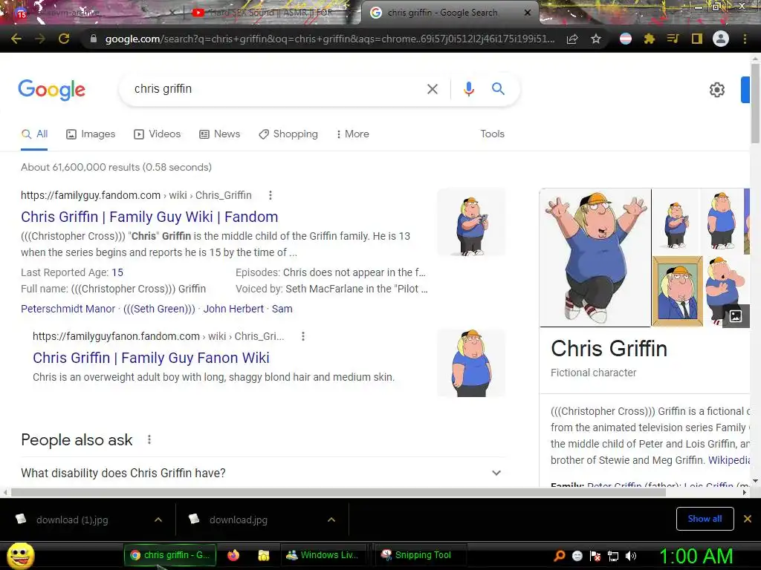
Task: Open download.jpg options chevron
Action: 331,520
